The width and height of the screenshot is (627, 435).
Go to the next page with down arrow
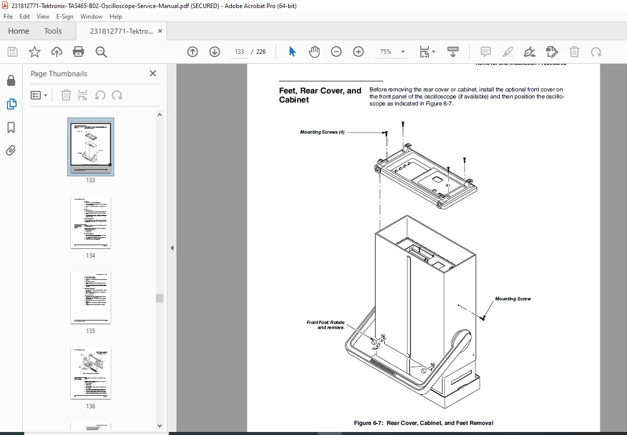[x=215, y=52]
